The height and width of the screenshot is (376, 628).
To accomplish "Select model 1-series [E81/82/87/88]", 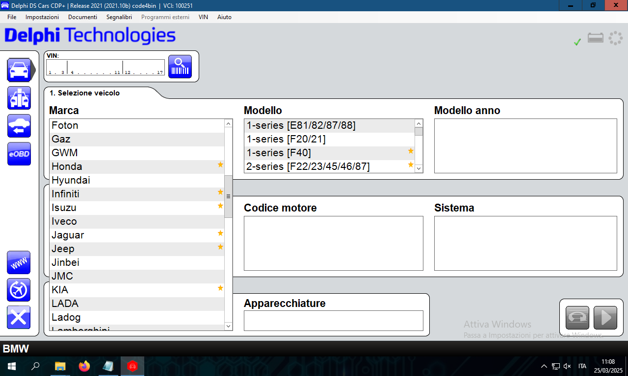I will (x=329, y=126).
